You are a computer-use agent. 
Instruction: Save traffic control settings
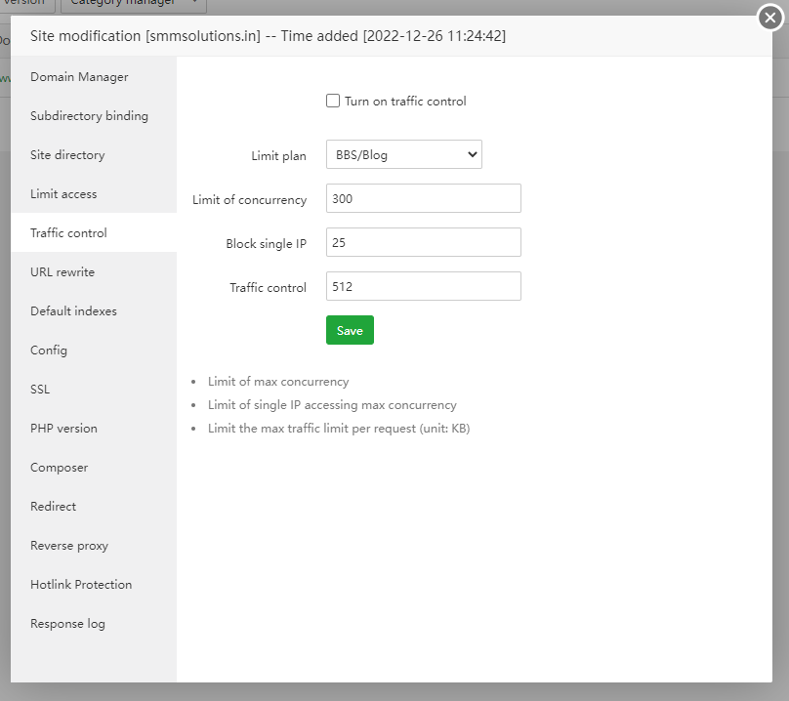point(350,330)
